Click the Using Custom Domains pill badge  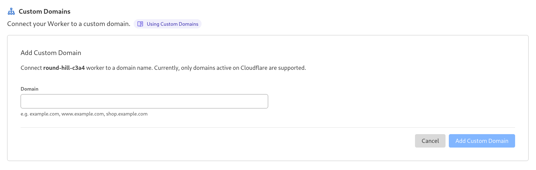click(x=167, y=24)
